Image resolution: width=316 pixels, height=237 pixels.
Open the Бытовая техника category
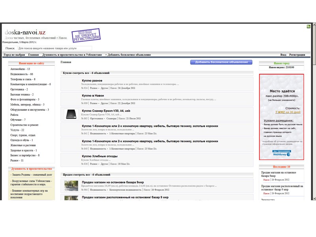(x=22, y=94)
